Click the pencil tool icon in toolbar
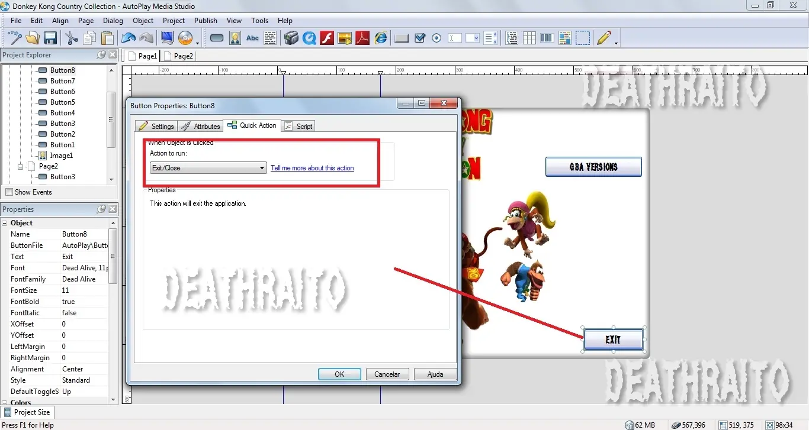The width and height of the screenshot is (809, 430). [603, 38]
